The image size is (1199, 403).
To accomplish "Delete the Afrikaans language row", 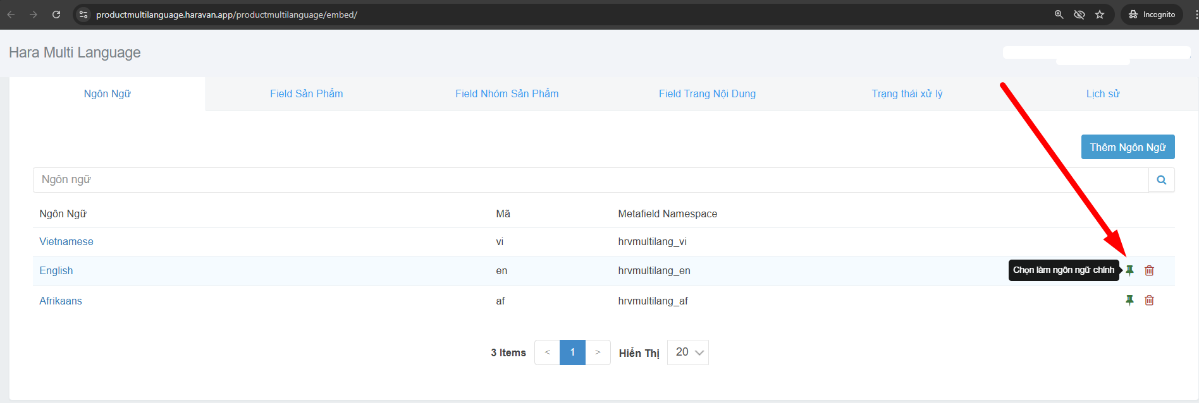I will (1149, 301).
